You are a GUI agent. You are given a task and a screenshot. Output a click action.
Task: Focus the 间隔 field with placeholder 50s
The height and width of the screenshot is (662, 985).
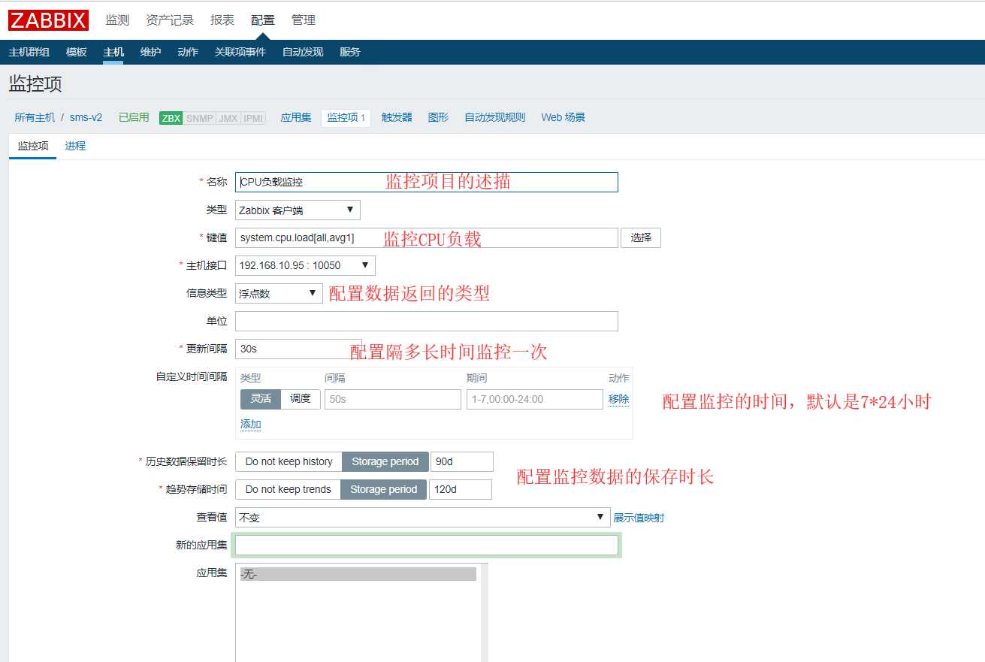tap(393, 399)
